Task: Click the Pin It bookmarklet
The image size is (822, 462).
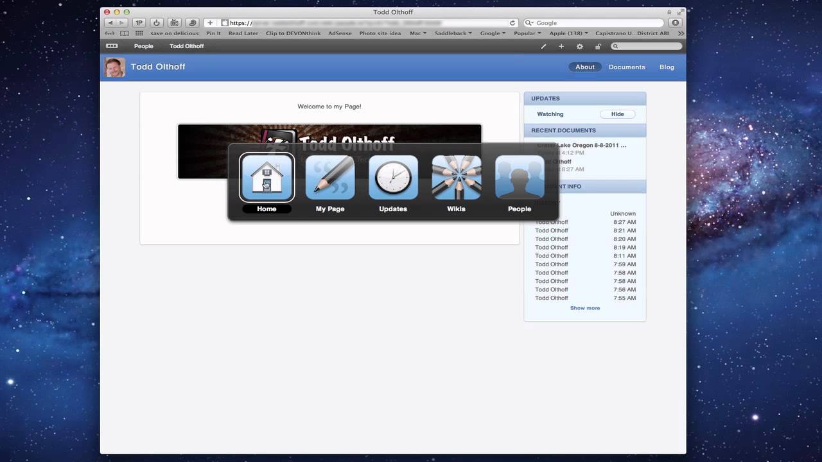Action: 214,33
